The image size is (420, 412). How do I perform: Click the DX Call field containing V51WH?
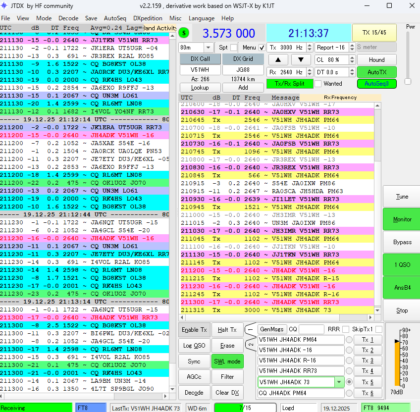click(200, 70)
